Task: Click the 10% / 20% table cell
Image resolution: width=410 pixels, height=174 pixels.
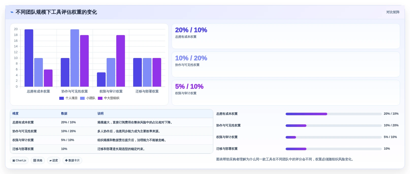Action: [x=69, y=131]
